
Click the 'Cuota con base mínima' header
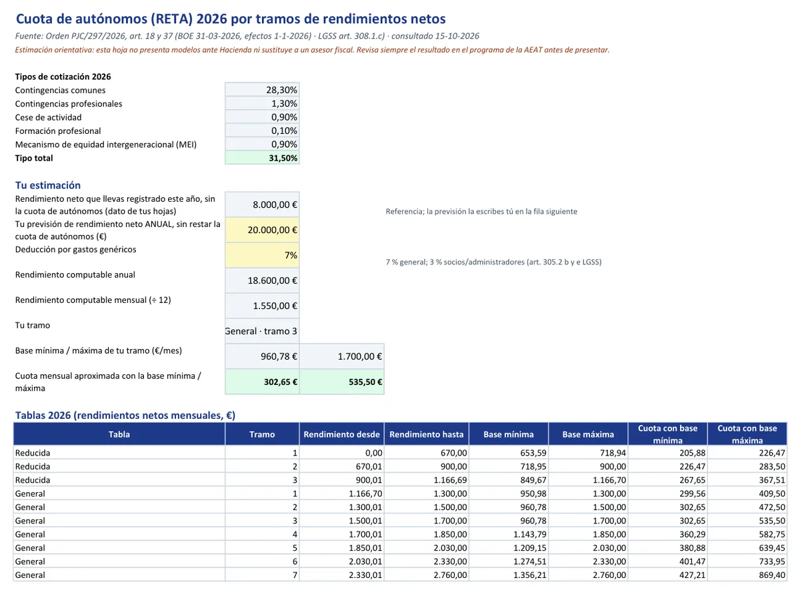click(x=667, y=434)
